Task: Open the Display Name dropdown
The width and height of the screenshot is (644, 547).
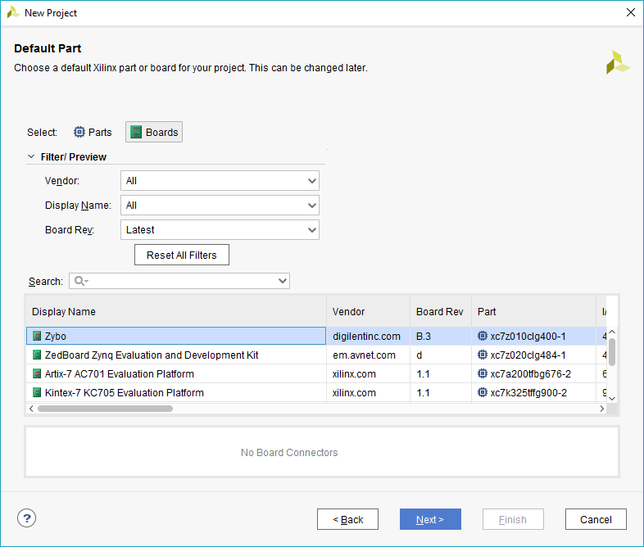Action: (220, 206)
